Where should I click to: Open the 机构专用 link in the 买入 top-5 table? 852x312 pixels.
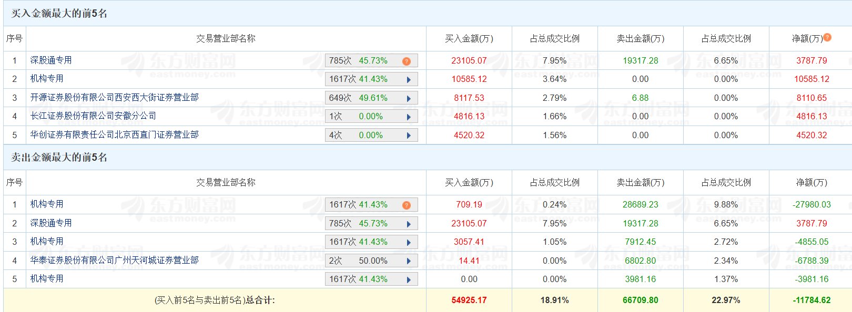(x=47, y=79)
